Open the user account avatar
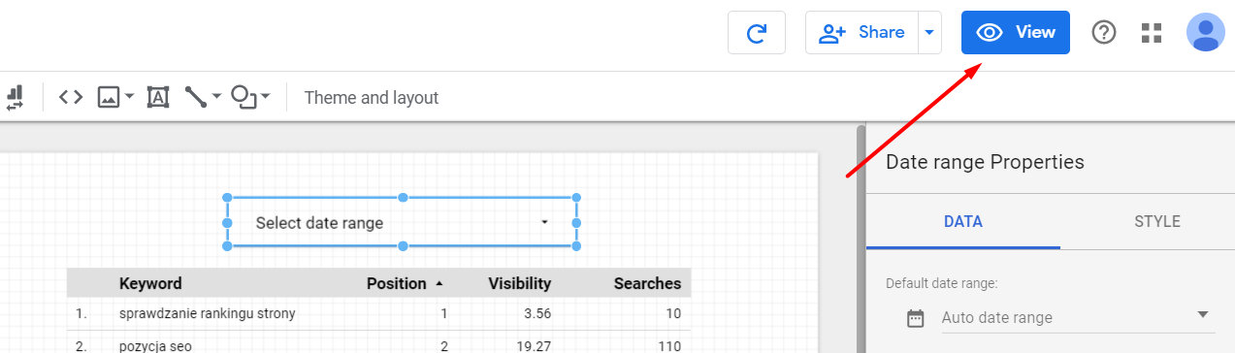Viewport: 1235px width, 353px height. click(x=1205, y=33)
